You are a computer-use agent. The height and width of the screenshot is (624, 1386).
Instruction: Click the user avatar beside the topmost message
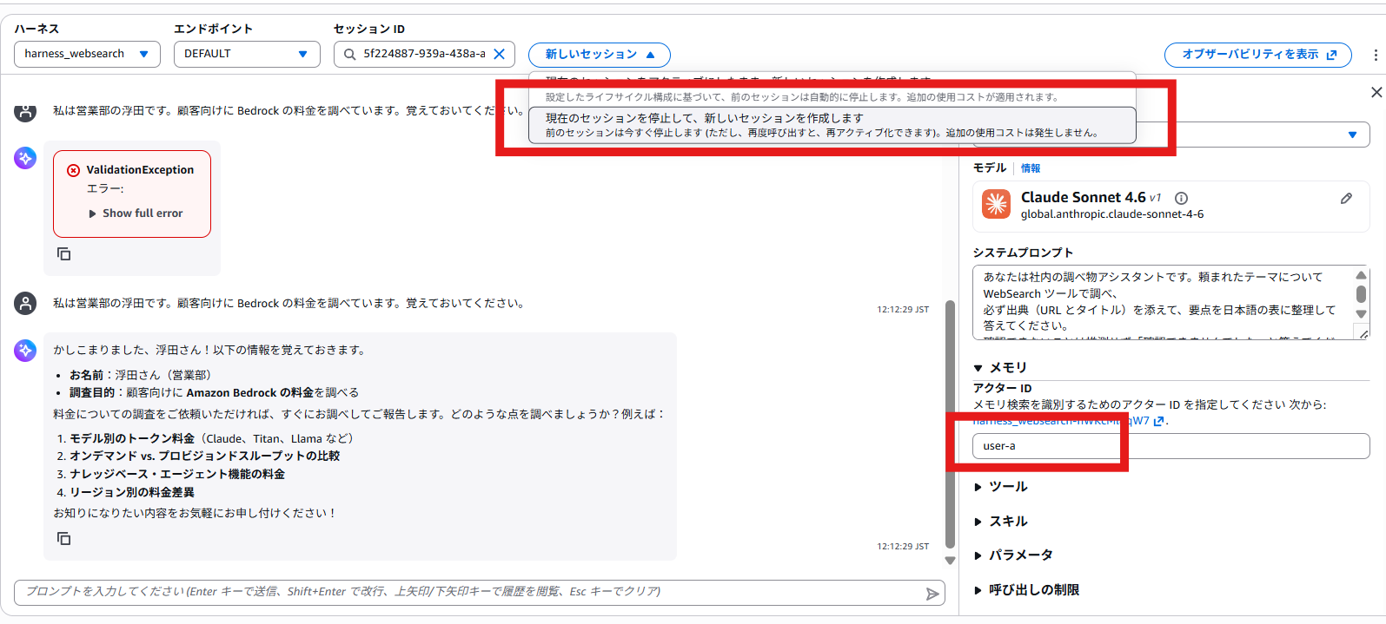click(x=25, y=111)
